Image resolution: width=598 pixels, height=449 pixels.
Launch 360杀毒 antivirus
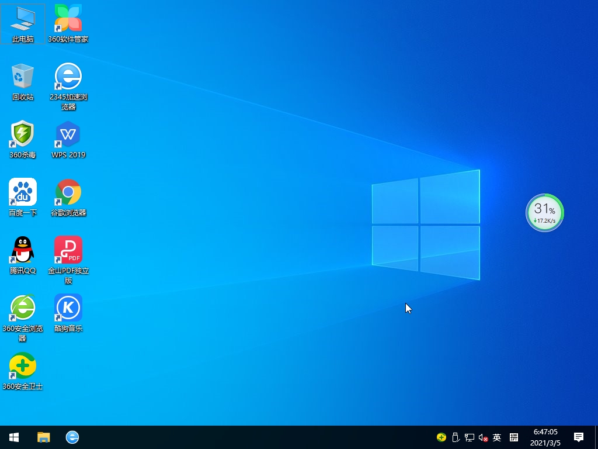tap(22, 134)
